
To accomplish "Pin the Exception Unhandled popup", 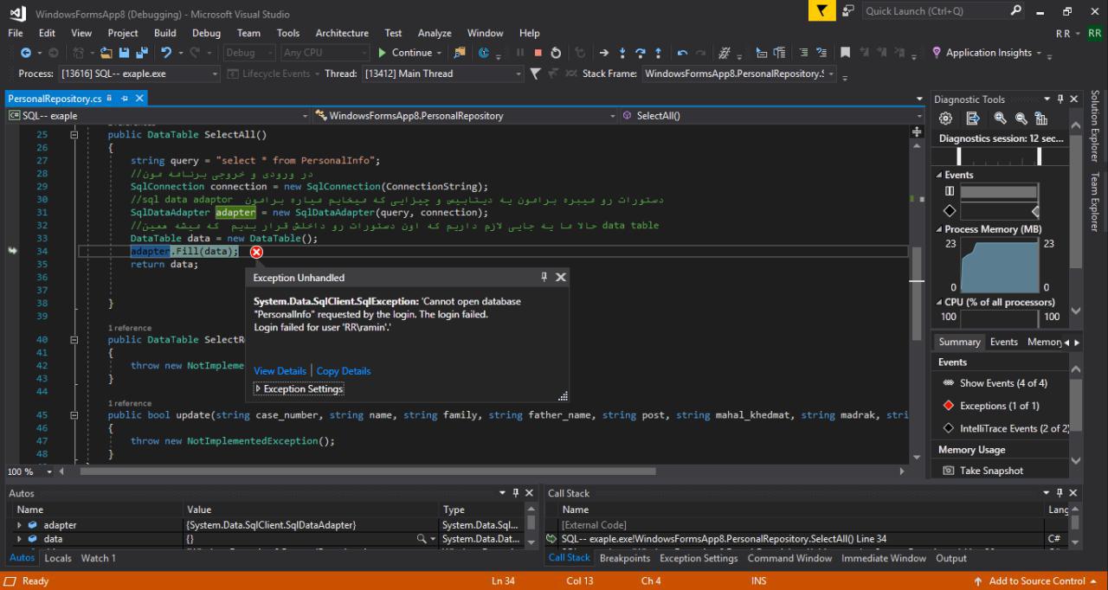I will point(544,278).
